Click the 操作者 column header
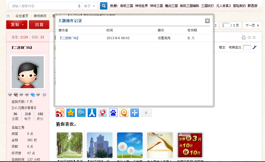This screenshot has width=265, height=162. tap(63, 30)
